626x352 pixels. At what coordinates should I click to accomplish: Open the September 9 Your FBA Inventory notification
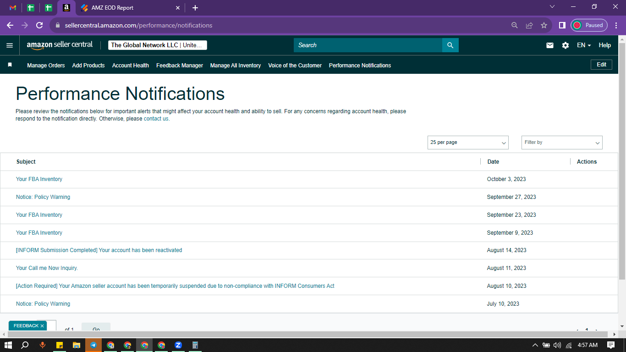39,233
